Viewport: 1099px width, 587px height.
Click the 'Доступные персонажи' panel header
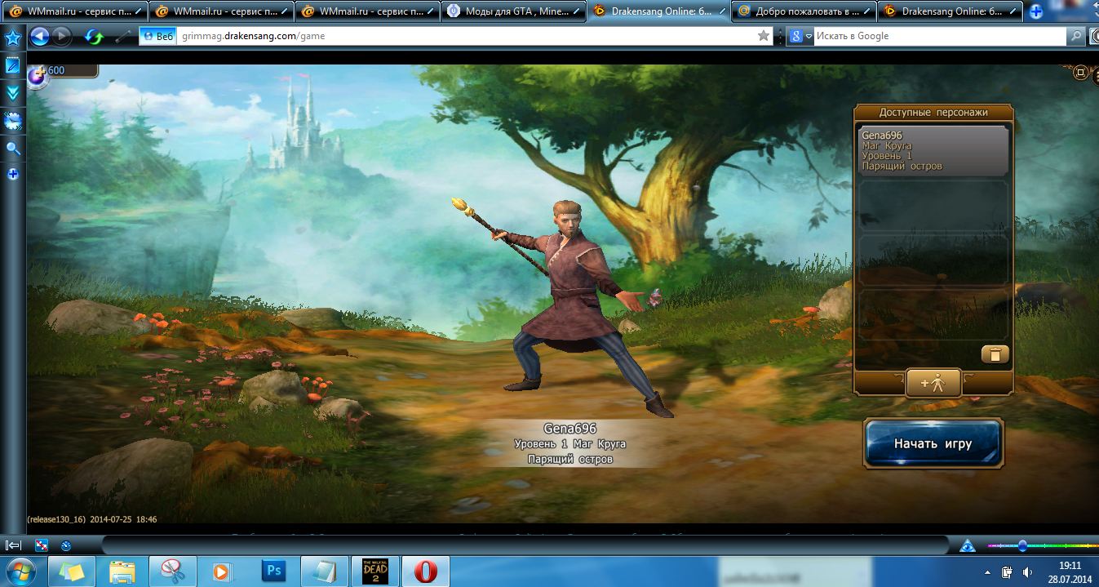[933, 113]
